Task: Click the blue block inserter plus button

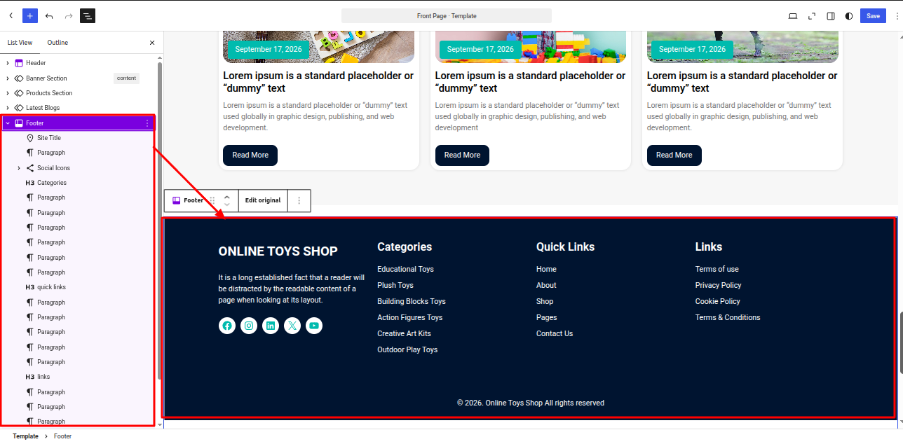Action: 30,15
